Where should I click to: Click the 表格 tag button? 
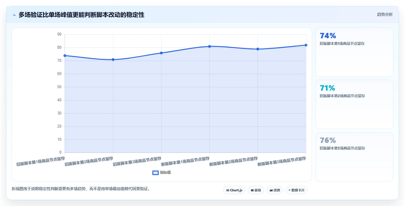pyautogui.click(x=256, y=190)
